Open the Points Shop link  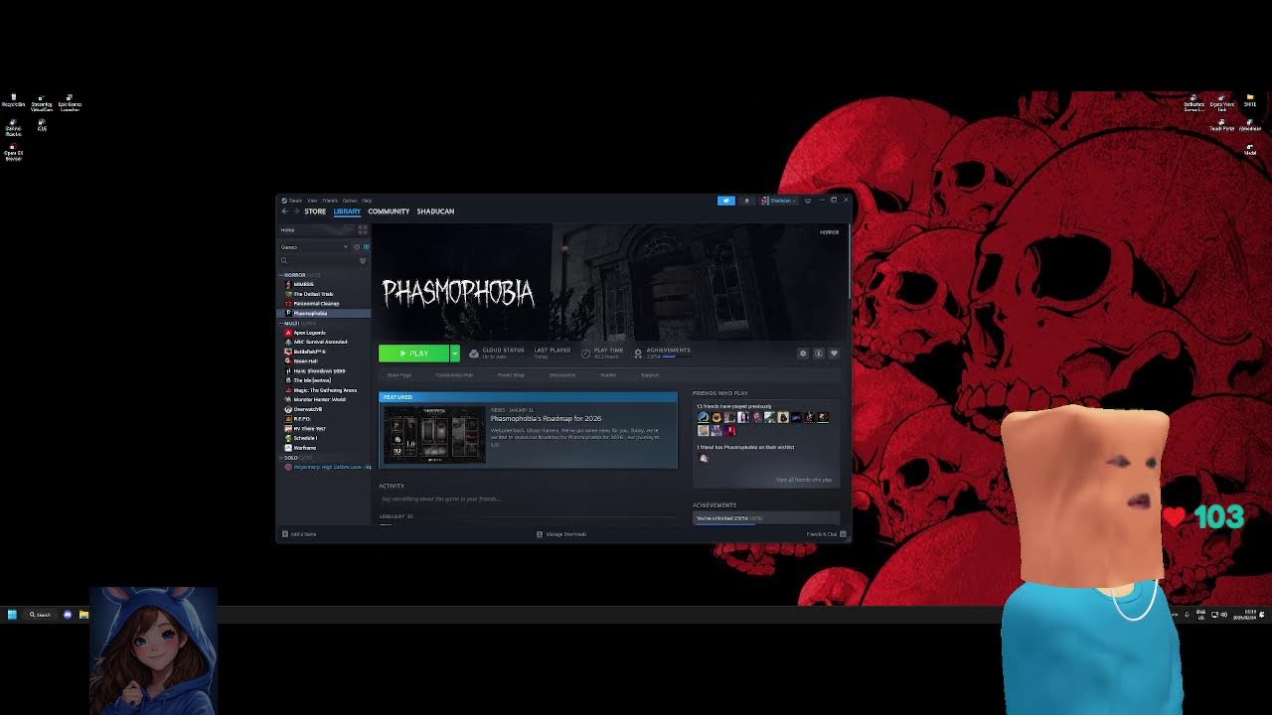coord(511,375)
